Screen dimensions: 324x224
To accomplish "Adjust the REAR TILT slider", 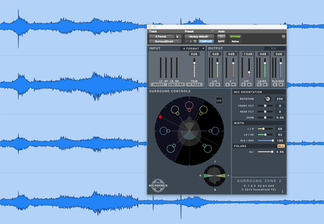I will [x=265, y=112].
